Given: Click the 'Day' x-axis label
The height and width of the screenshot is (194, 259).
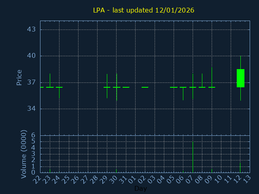Looking at the screenshot, I should pyautogui.click(x=140, y=188).
